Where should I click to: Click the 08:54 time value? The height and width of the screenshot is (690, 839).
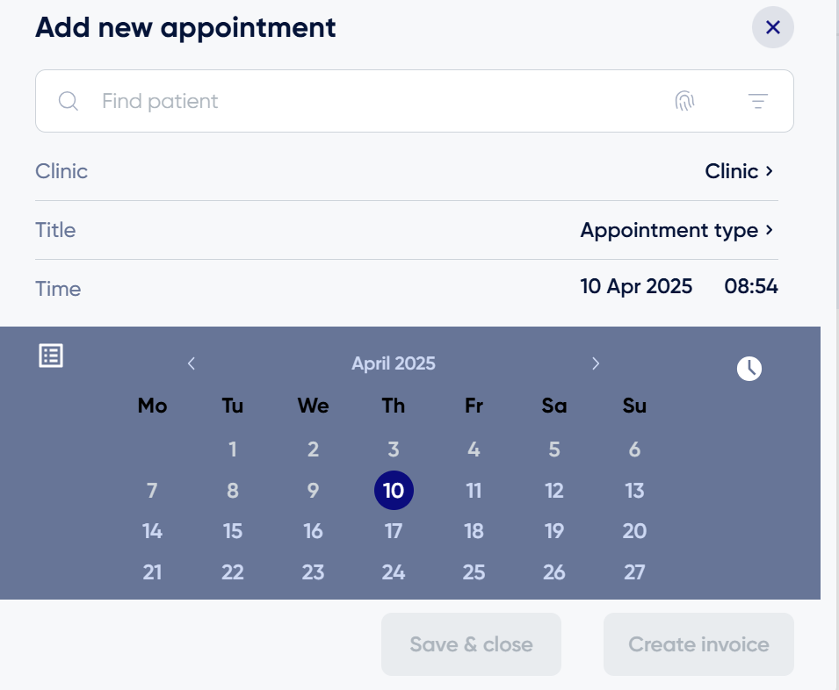click(751, 286)
